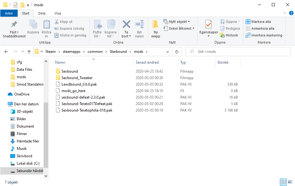Navigate back with the left arrow
This screenshot has height=186, width=295.
point(6,52)
